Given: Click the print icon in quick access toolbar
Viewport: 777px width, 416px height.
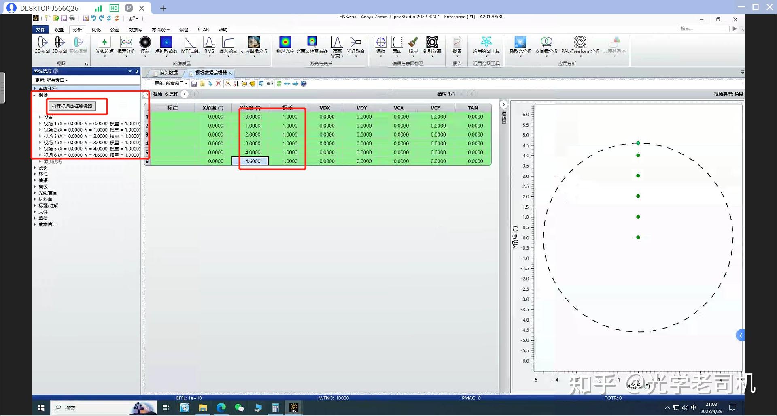Looking at the screenshot, I should point(72,19).
